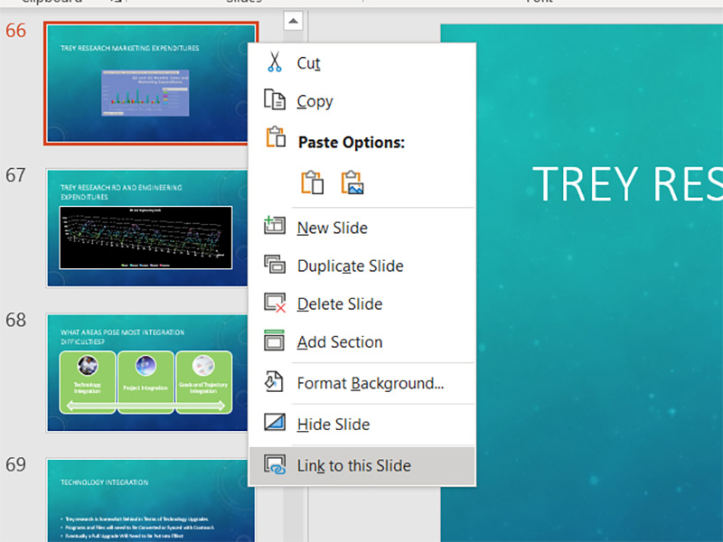Click the Delete Slide icon with red X
The height and width of the screenshot is (542, 723).
pyautogui.click(x=275, y=303)
